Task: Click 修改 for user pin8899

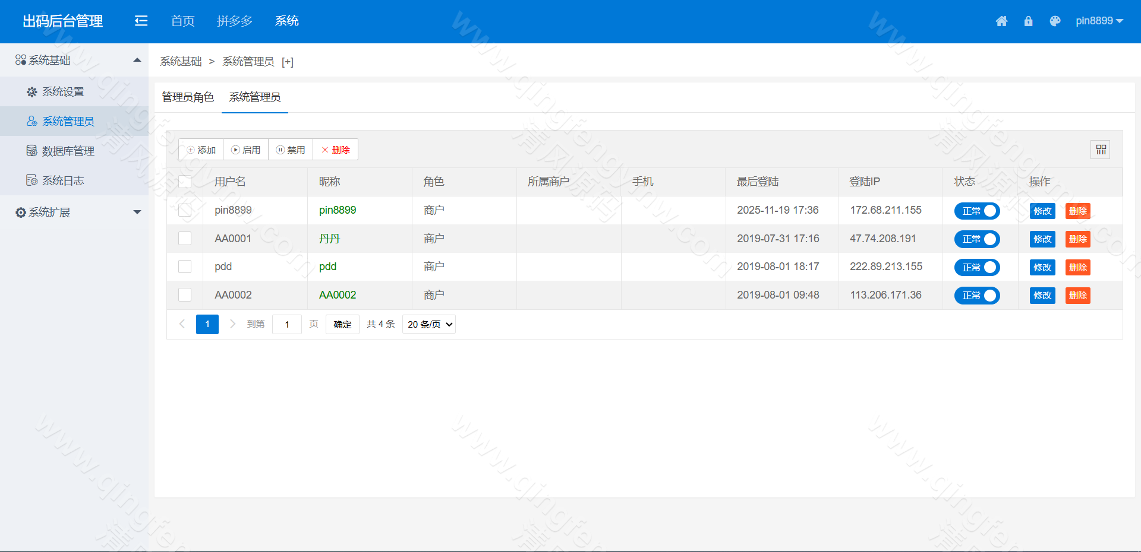Action: click(x=1042, y=211)
